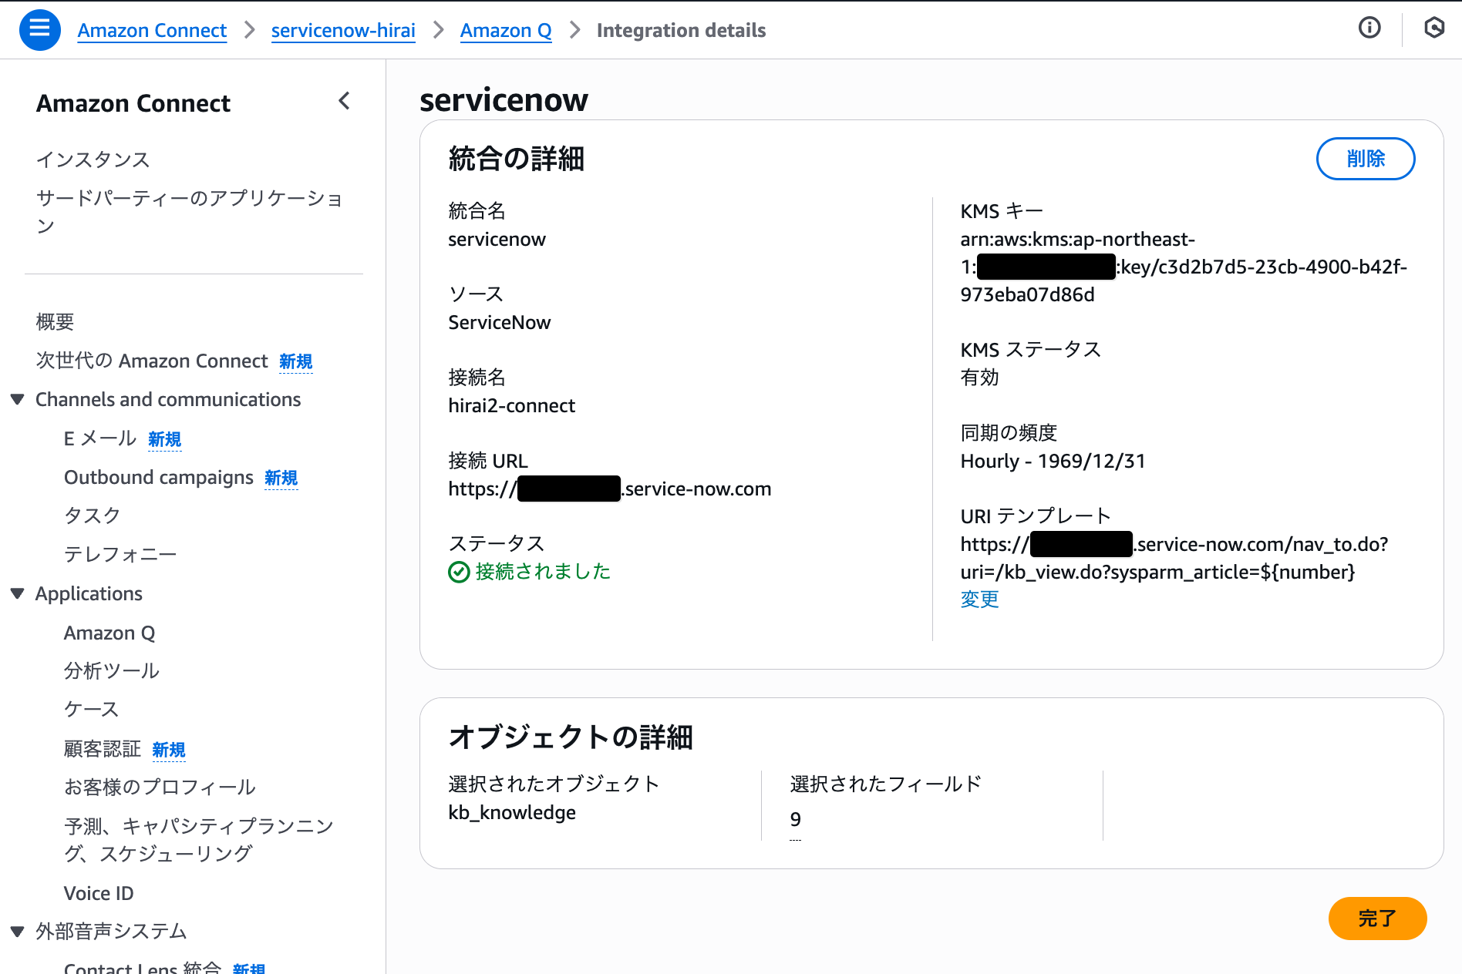Open the servicenow-hirai breadcrumb link

coord(343,30)
